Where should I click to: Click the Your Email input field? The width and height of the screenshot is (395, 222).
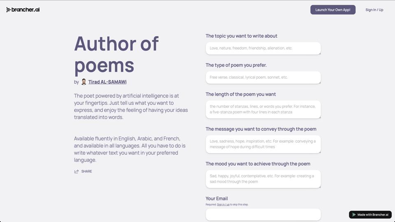[x=263, y=214]
